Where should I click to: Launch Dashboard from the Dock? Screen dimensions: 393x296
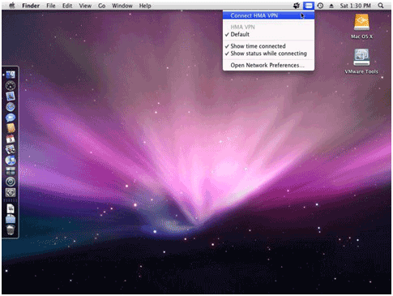point(11,85)
